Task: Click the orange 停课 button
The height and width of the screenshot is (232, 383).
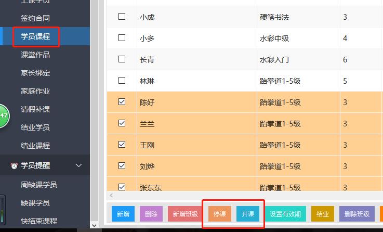Action: [220, 214]
